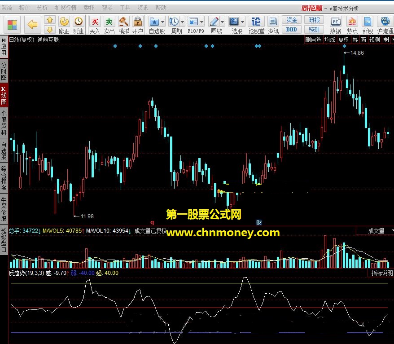
Task: Click the yellow down arrow button
Action: point(50,30)
